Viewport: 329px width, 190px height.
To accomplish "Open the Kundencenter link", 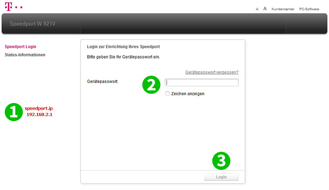I will [283, 9].
